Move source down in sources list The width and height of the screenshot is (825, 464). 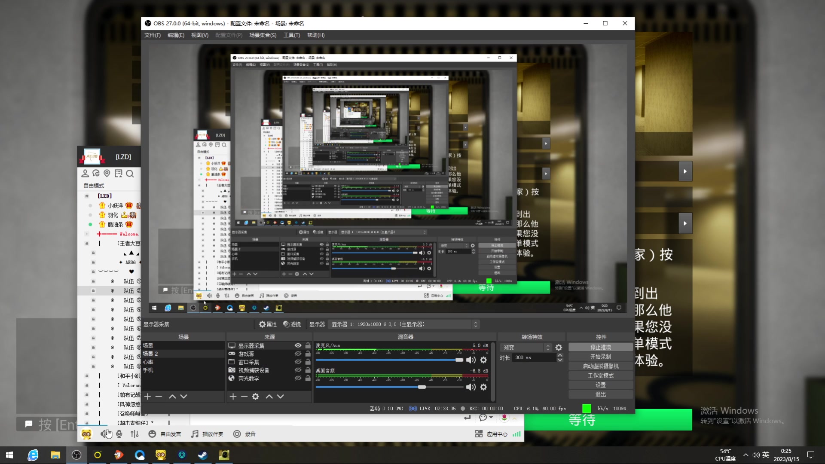(x=281, y=397)
